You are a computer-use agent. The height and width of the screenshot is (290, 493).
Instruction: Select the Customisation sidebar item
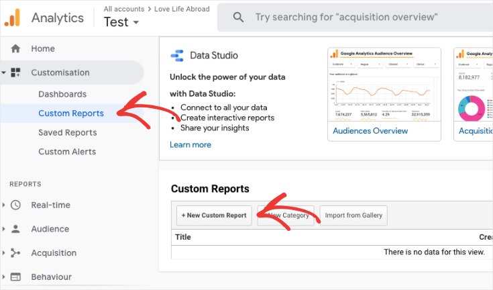coord(72,72)
